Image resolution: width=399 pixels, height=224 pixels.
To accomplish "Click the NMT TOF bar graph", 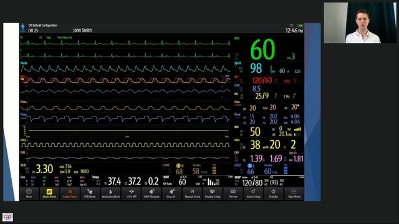I will click(211, 182).
